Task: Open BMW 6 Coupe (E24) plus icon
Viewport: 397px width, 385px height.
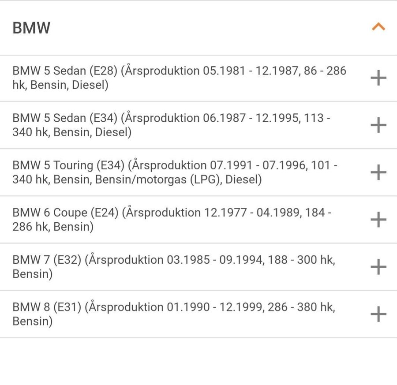Action: click(378, 220)
